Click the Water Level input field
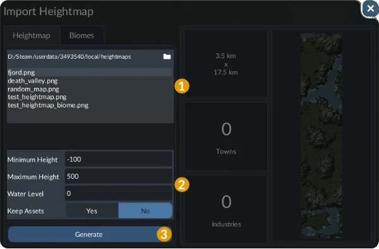 119,193
